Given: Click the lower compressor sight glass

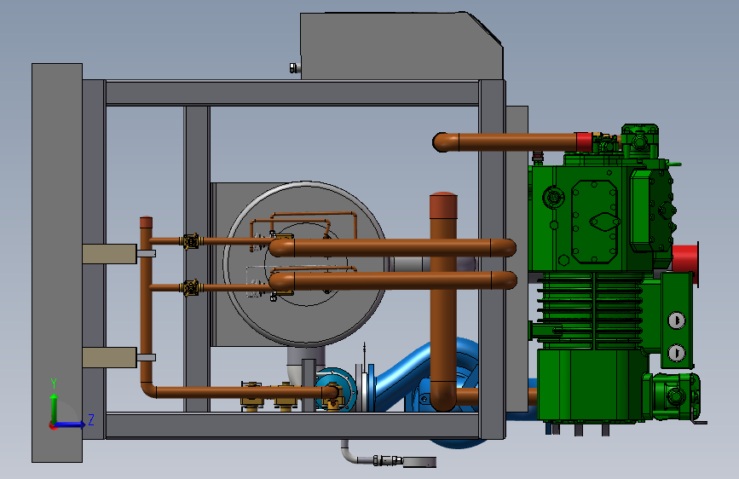Looking at the screenshot, I should (677, 353).
